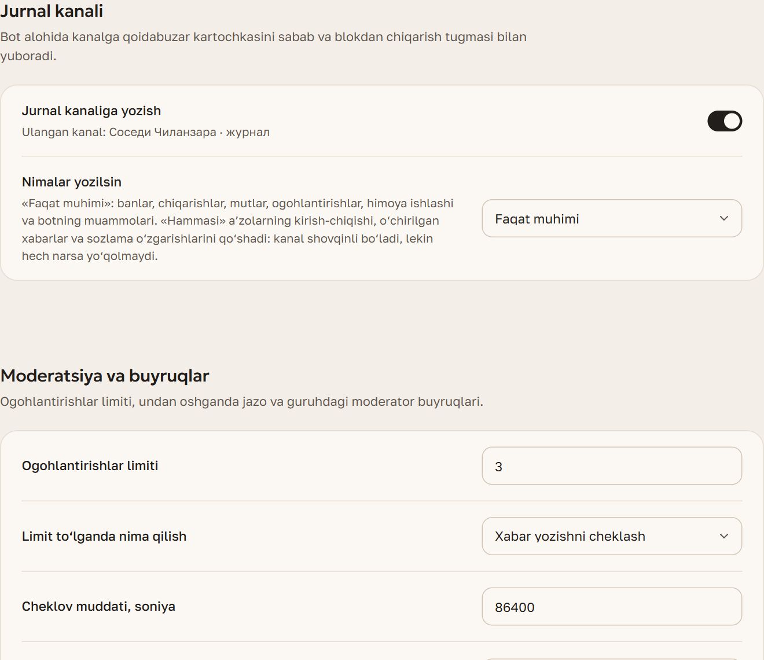The image size is (764, 660).
Task: Click the Ogohlantirishlar limiti, undan oshganda description
Action: (x=241, y=401)
